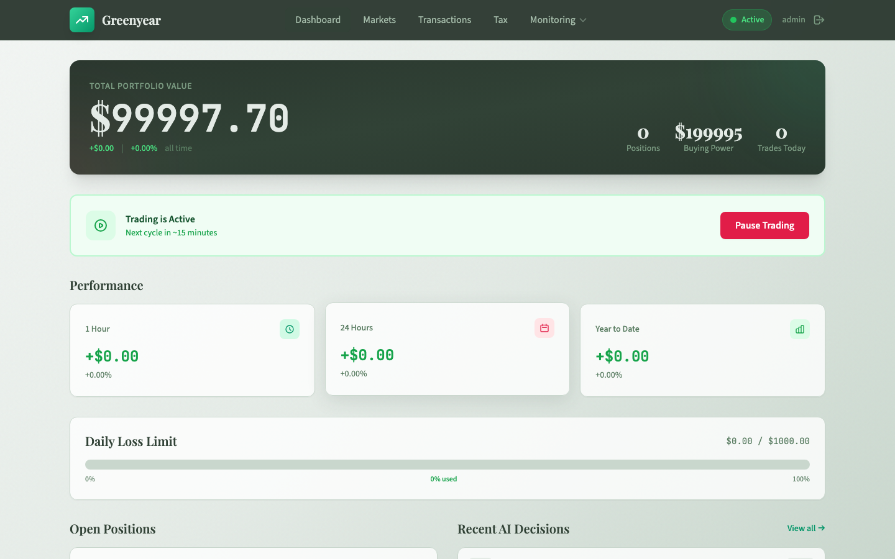Open the Tax section
The height and width of the screenshot is (559, 895).
pos(500,19)
